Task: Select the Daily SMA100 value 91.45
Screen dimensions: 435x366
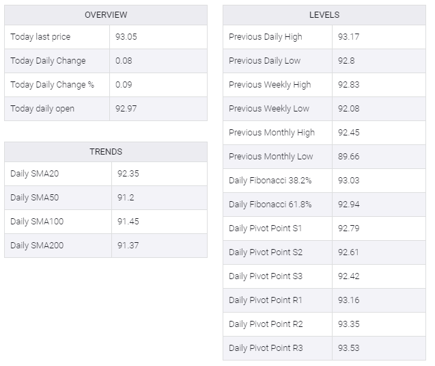Action: pyautogui.click(x=128, y=222)
